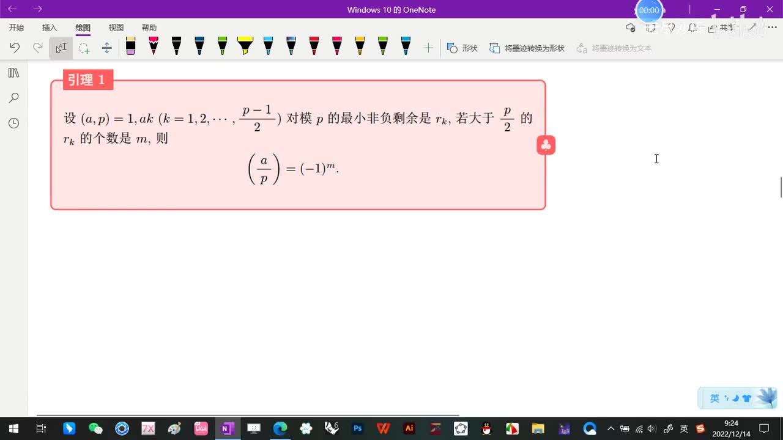Show hidden system tray icons
Screen dimensions: 783x440
coord(610,428)
